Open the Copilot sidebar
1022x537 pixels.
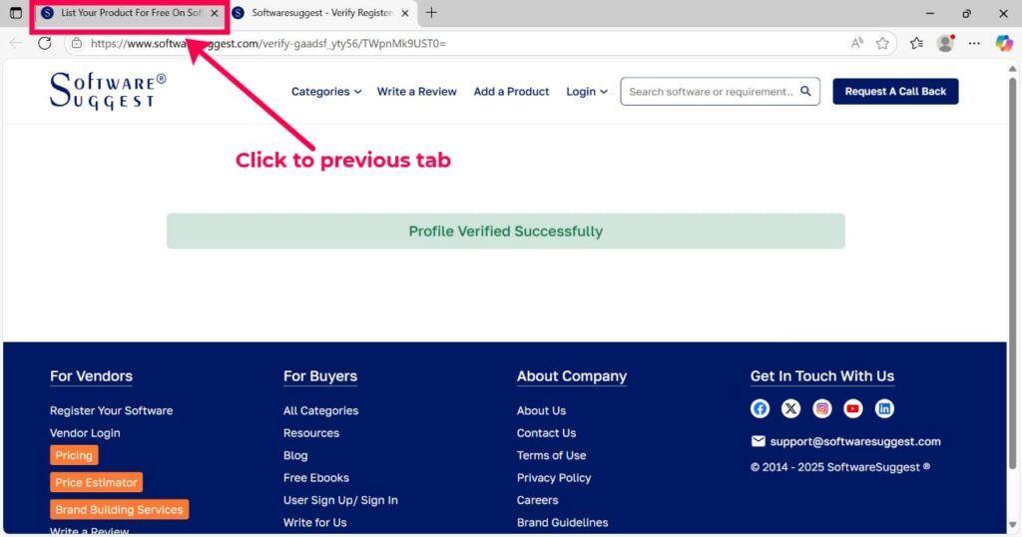tap(1004, 44)
